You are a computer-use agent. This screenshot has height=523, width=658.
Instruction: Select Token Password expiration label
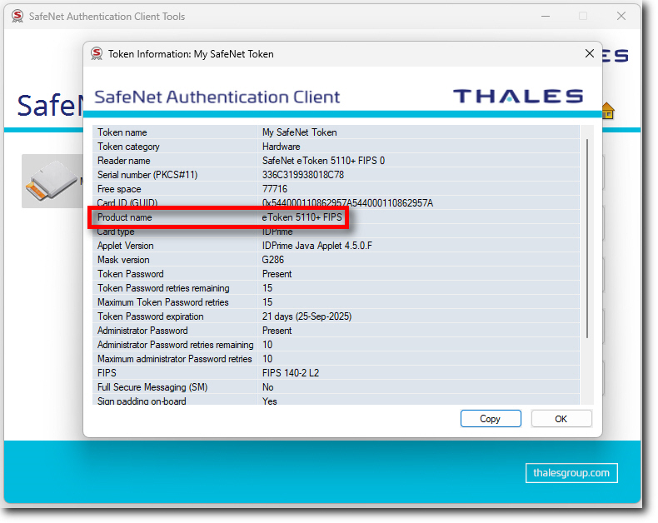click(x=150, y=316)
